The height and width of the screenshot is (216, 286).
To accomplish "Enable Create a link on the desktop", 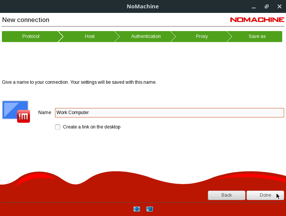I will [x=58, y=127].
